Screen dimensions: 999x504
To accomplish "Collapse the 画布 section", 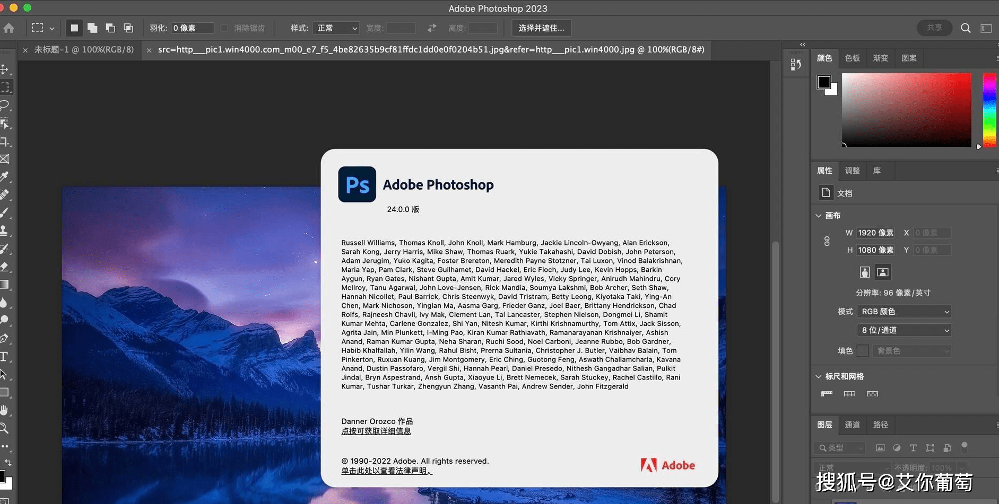I will click(819, 216).
